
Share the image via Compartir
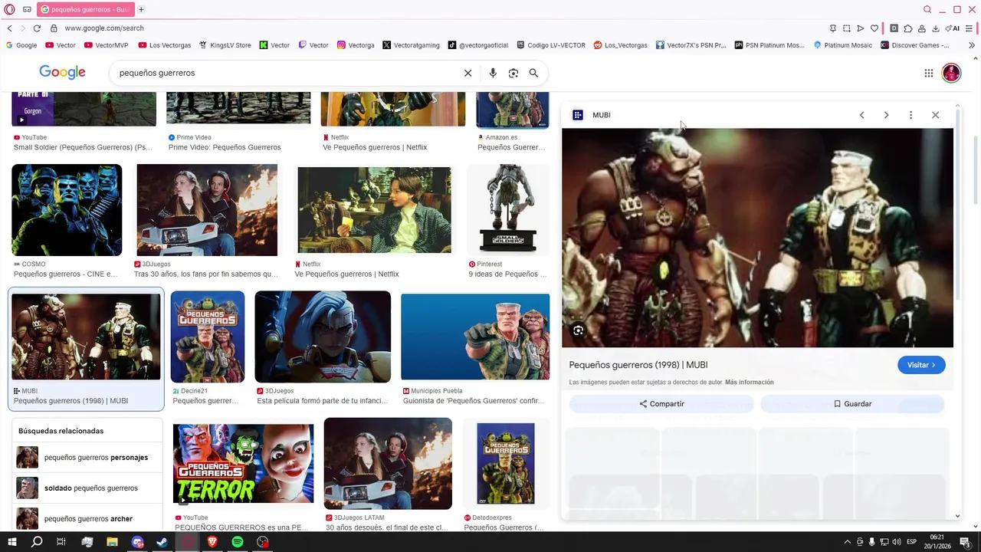click(x=661, y=404)
